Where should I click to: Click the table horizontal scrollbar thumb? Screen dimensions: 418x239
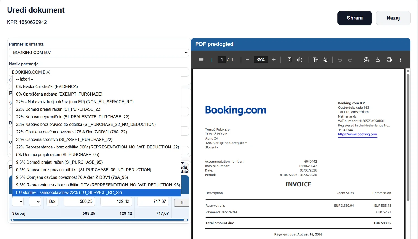click(99, 220)
